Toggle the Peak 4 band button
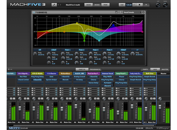The width and height of the screenshot is (177, 130). tap(109, 50)
